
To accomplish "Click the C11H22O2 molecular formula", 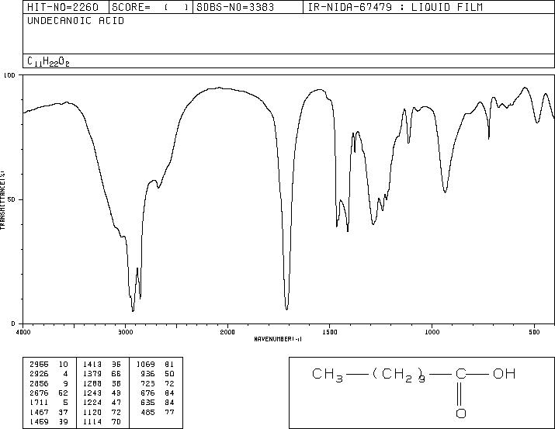I will click(x=48, y=61).
